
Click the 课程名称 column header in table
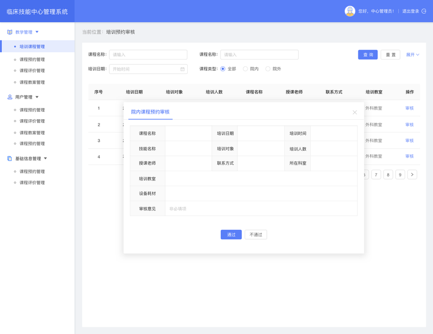(254, 92)
